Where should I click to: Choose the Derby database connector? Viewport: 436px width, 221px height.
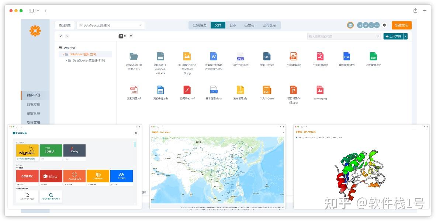point(75,151)
